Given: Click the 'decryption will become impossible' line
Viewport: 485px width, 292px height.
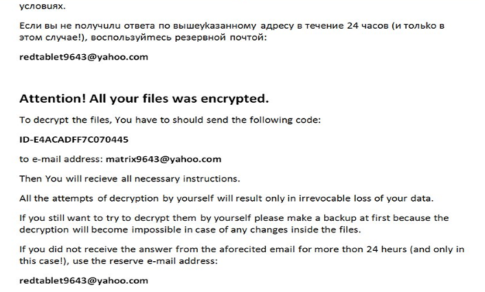Looking at the screenshot, I should click(x=190, y=230).
